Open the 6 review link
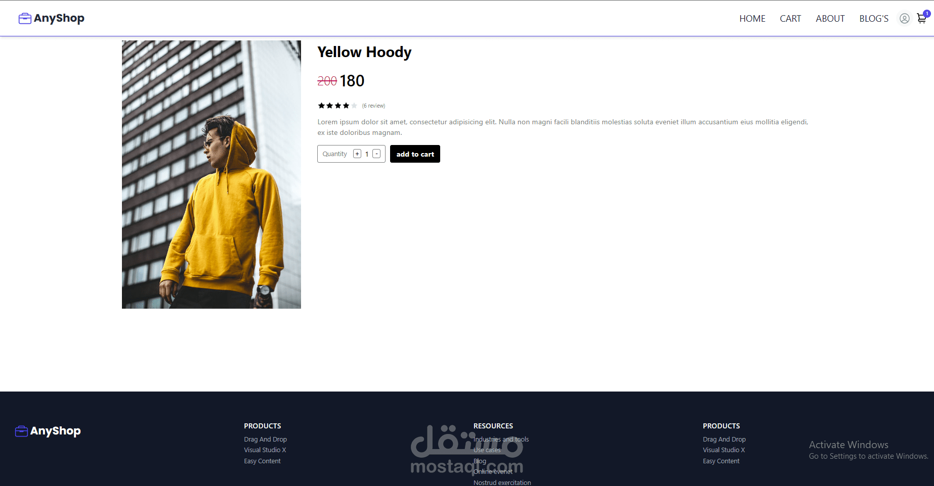The height and width of the screenshot is (486, 934). click(373, 106)
